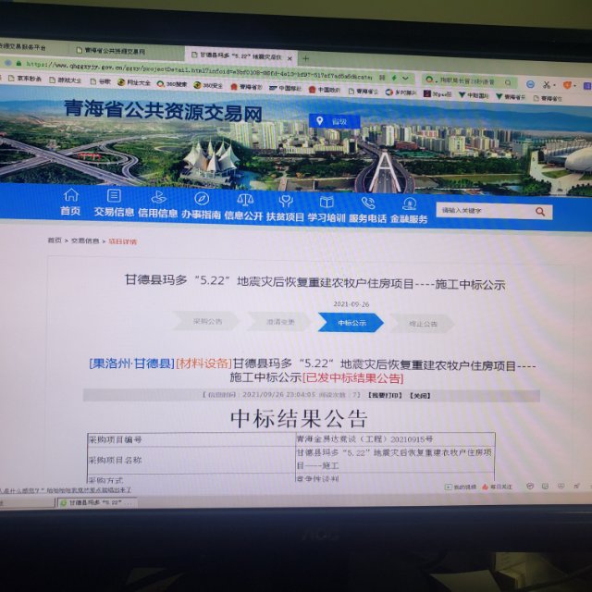Focus the browser search box field
592x592 pixels.
coord(466,81)
